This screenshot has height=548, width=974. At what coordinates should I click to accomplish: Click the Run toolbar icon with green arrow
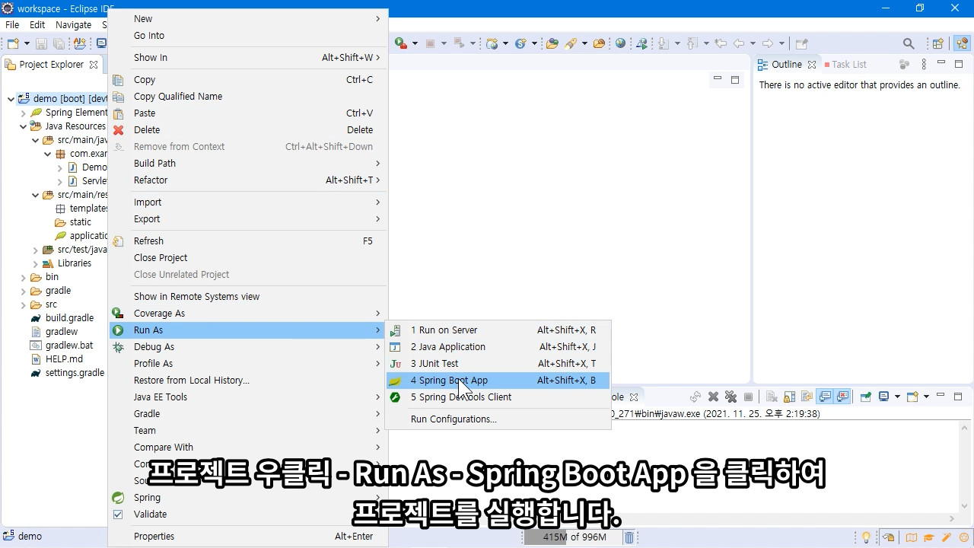click(x=400, y=43)
